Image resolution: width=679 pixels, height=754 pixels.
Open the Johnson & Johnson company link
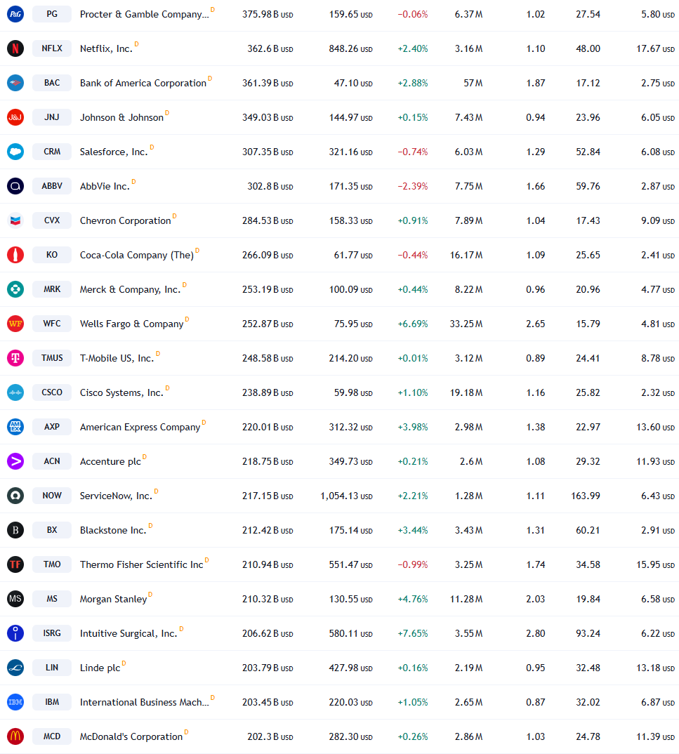[121, 117]
